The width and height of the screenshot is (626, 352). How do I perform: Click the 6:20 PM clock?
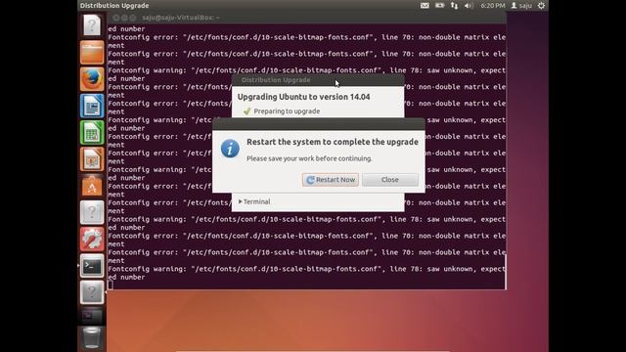pos(493,6)
